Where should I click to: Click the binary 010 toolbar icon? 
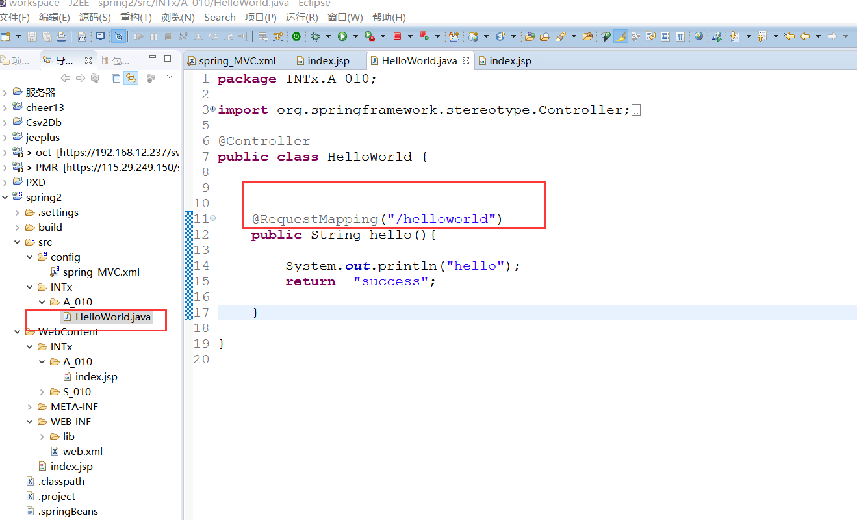pyautogui.click(x=82, y=36)
